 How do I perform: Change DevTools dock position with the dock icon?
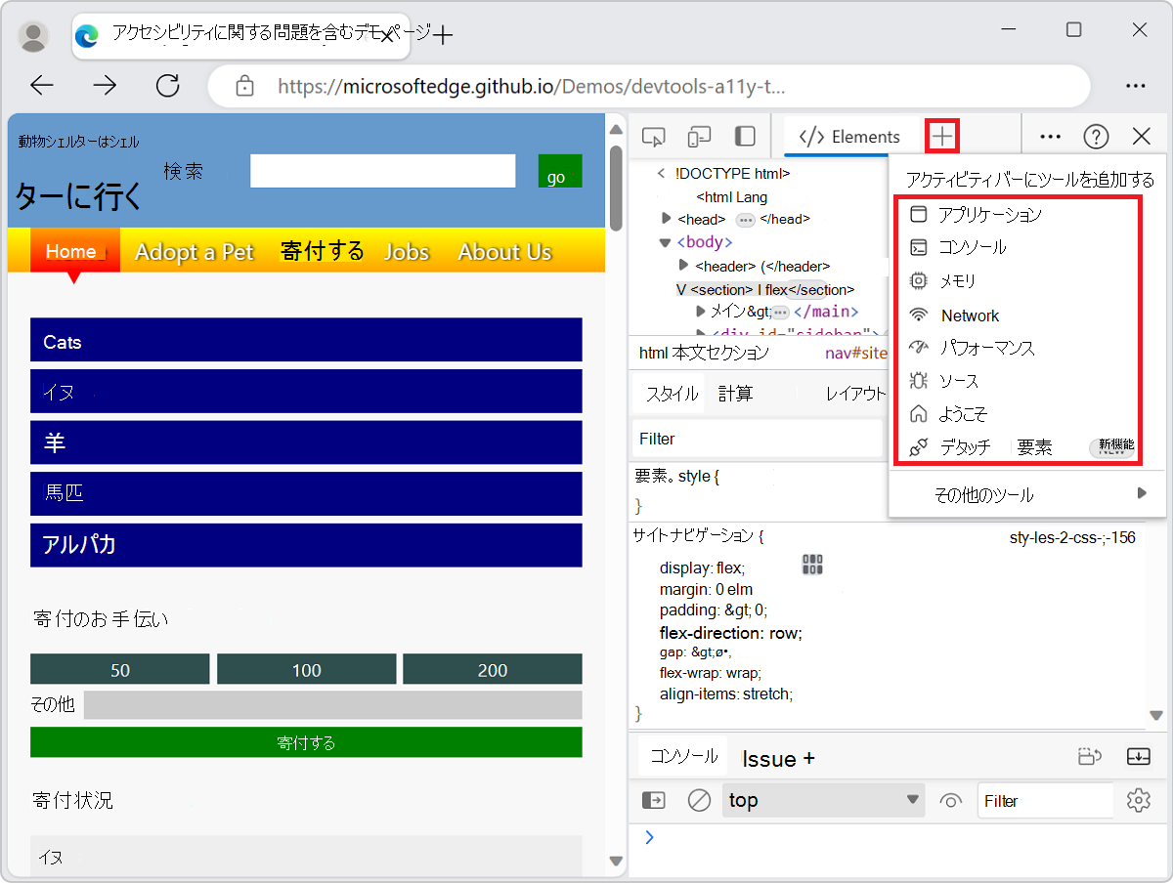745,136
